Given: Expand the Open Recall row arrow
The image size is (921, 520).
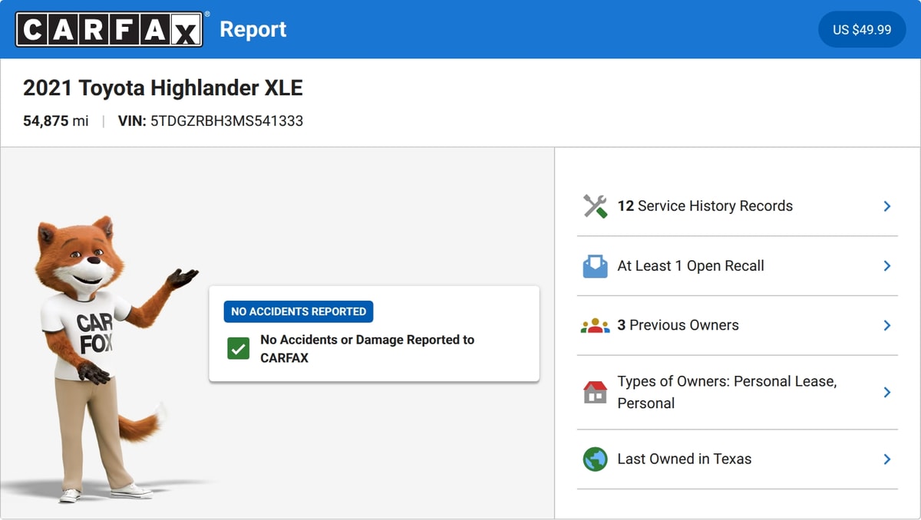Looking at the screenshot, I should pos(886,266).
